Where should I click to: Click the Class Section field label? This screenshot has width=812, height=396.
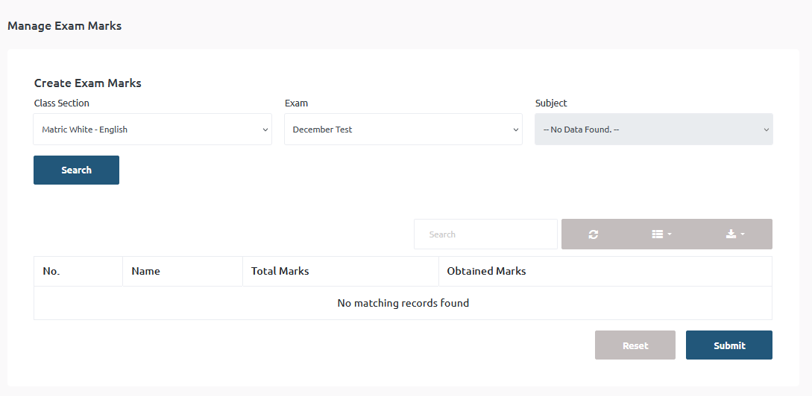[62, 103]
